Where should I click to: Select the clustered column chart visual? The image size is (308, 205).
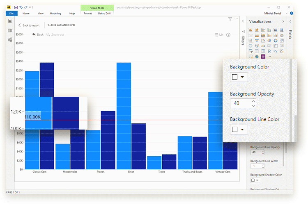pos(269,30)
